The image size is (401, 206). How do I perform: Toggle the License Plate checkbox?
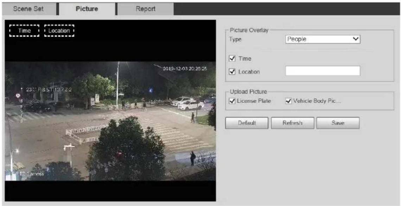[232, 101]
